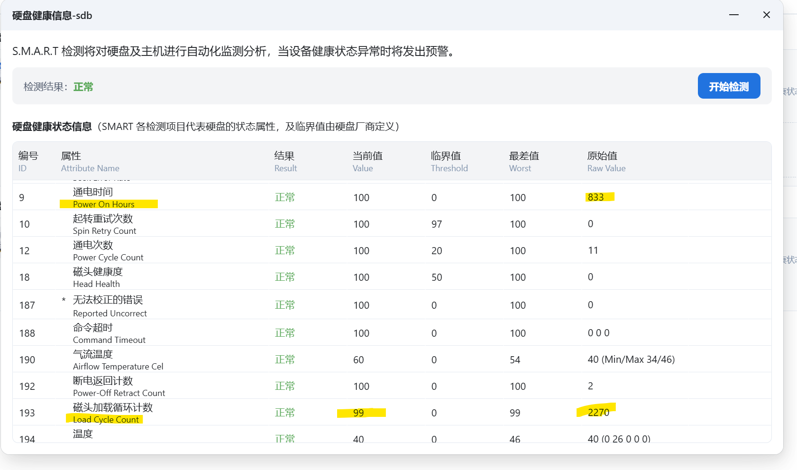The width and height of the screenshot is (797, 470).
Task: Select the Load Cycle Count attribute
Action: [106, 420]
